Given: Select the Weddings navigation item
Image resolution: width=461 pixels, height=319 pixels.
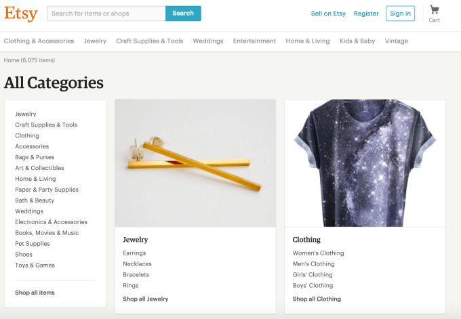Looking at the screenshot, I should 207,41.
